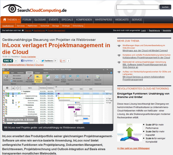This screenshot has height=155, width=173.
Task: Click the Registrierung link
Action: [x=154, y=30]
